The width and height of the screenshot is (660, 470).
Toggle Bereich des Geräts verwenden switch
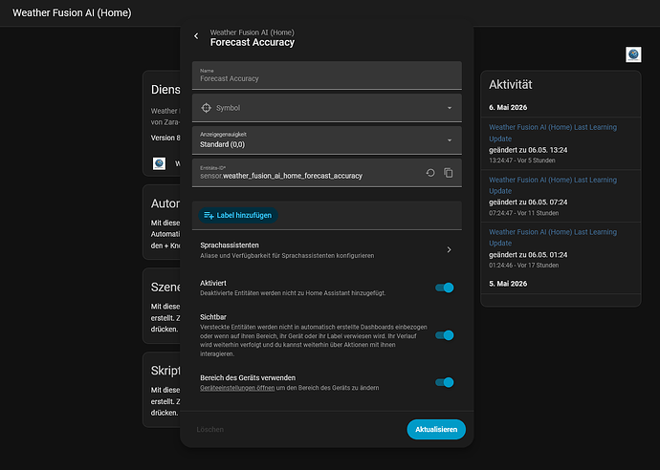coord(445,382)
